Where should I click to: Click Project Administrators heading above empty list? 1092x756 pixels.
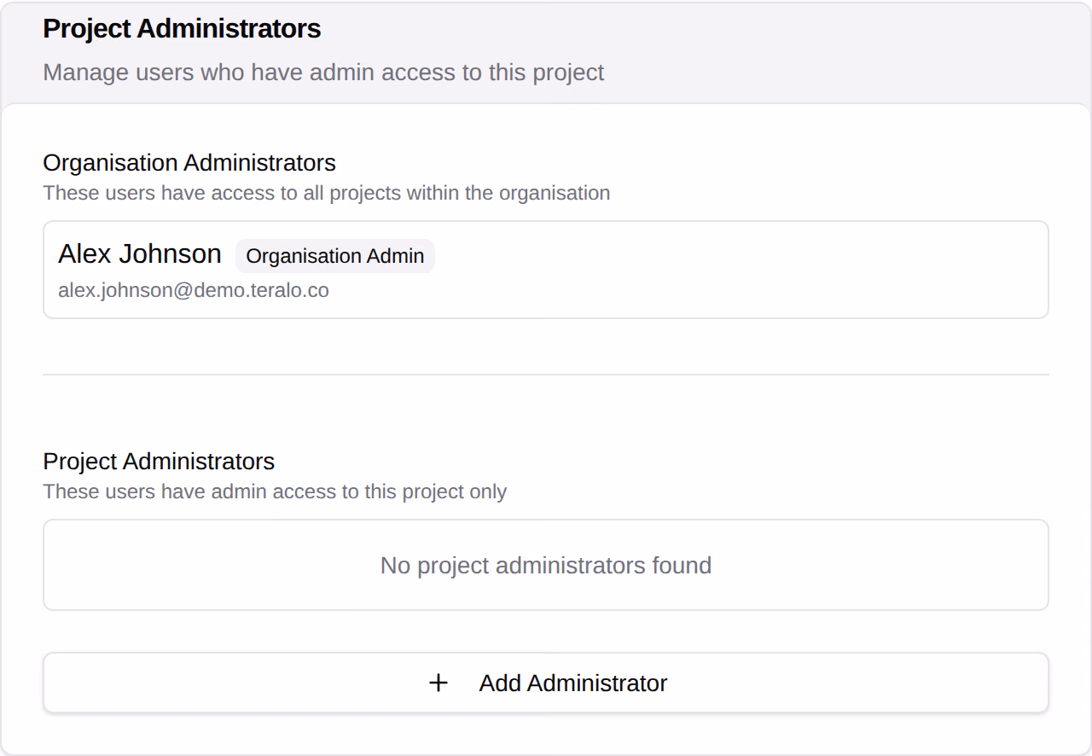[x=159, y=461]
